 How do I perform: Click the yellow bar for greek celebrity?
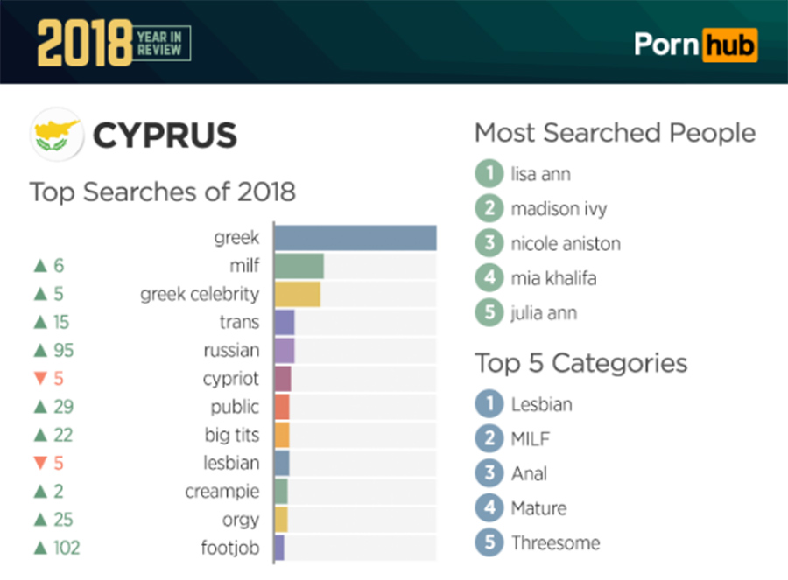coord(298,294)
